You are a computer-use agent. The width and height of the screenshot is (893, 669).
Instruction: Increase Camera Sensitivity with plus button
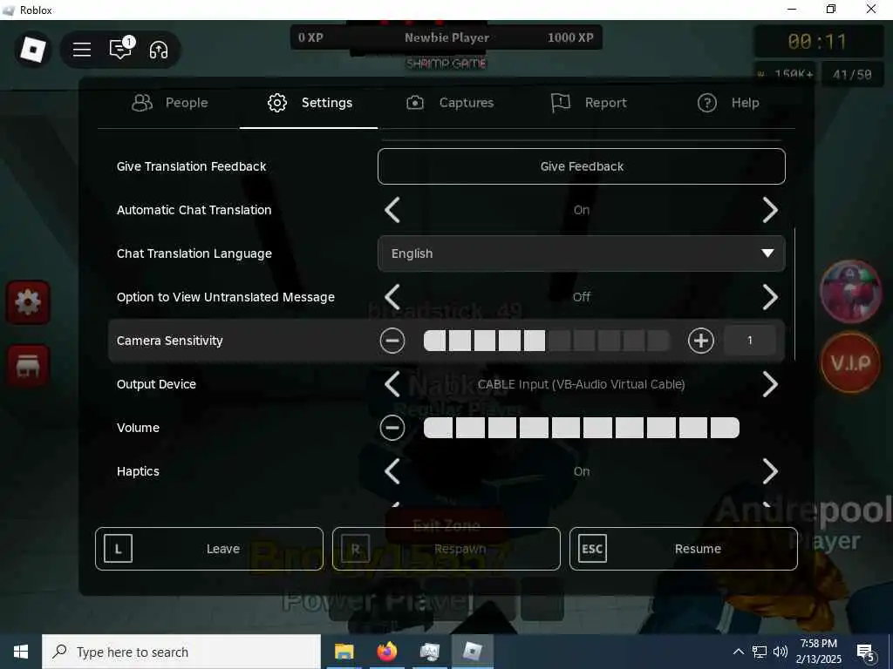[x=700, y=341]
